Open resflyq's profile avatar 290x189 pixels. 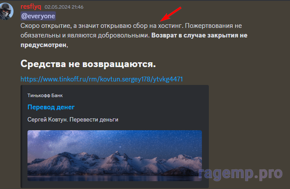click(7, 11)
